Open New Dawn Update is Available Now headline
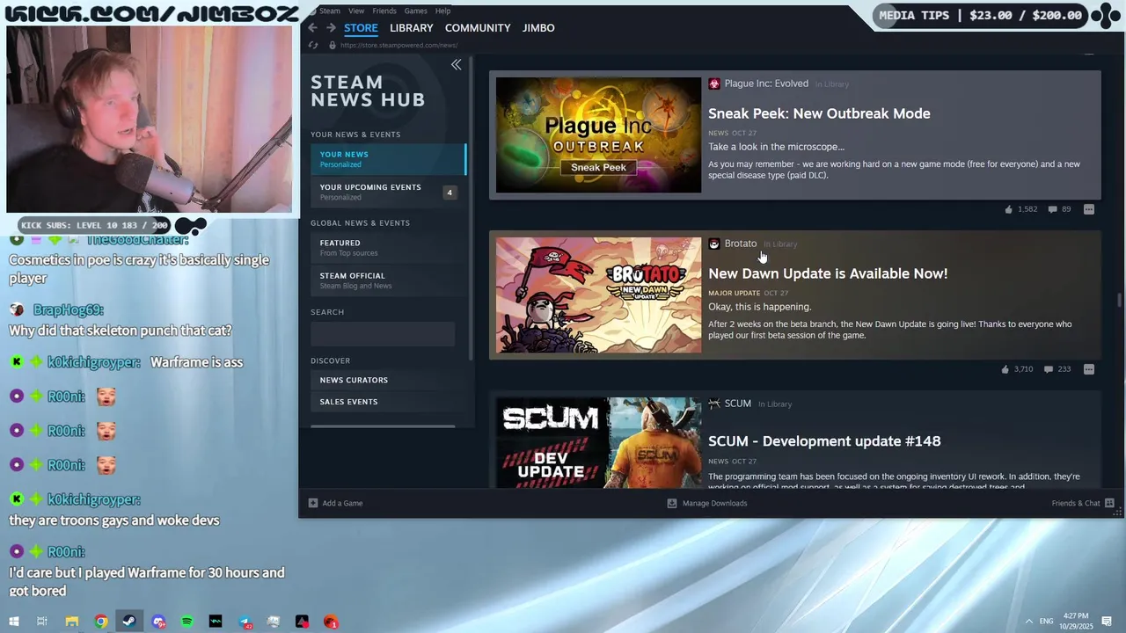Viewport: 1126px width, 633px height. pos(828,273)
